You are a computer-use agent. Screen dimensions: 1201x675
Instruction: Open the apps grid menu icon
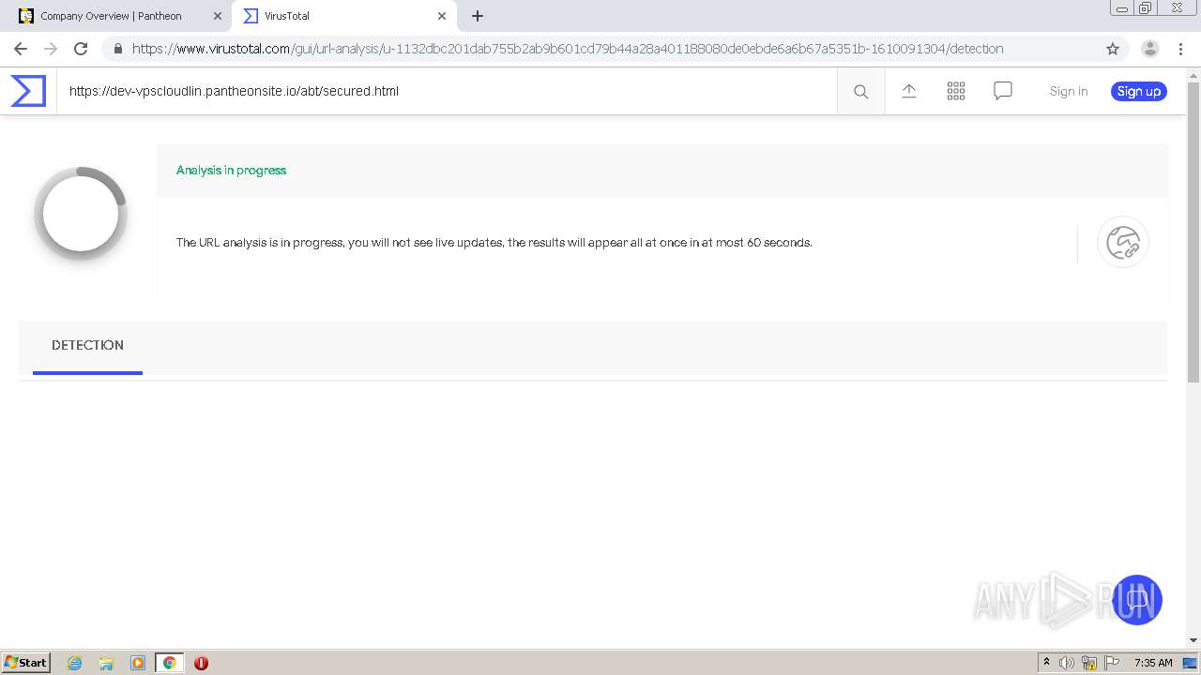(955, 91)
